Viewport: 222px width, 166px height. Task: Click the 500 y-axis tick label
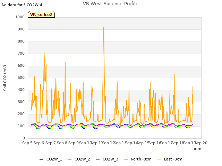tap(21, 77)
